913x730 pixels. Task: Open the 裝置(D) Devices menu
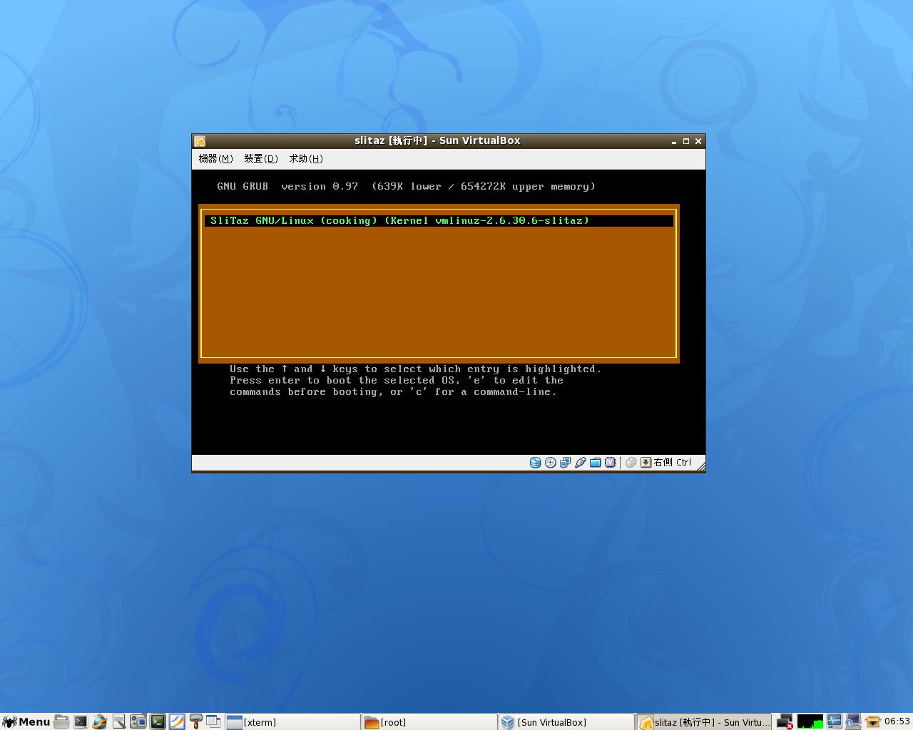tap(260, 158)
